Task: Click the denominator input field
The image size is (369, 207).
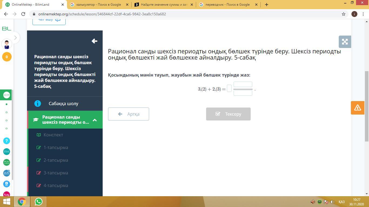Action: coord(243,93)
